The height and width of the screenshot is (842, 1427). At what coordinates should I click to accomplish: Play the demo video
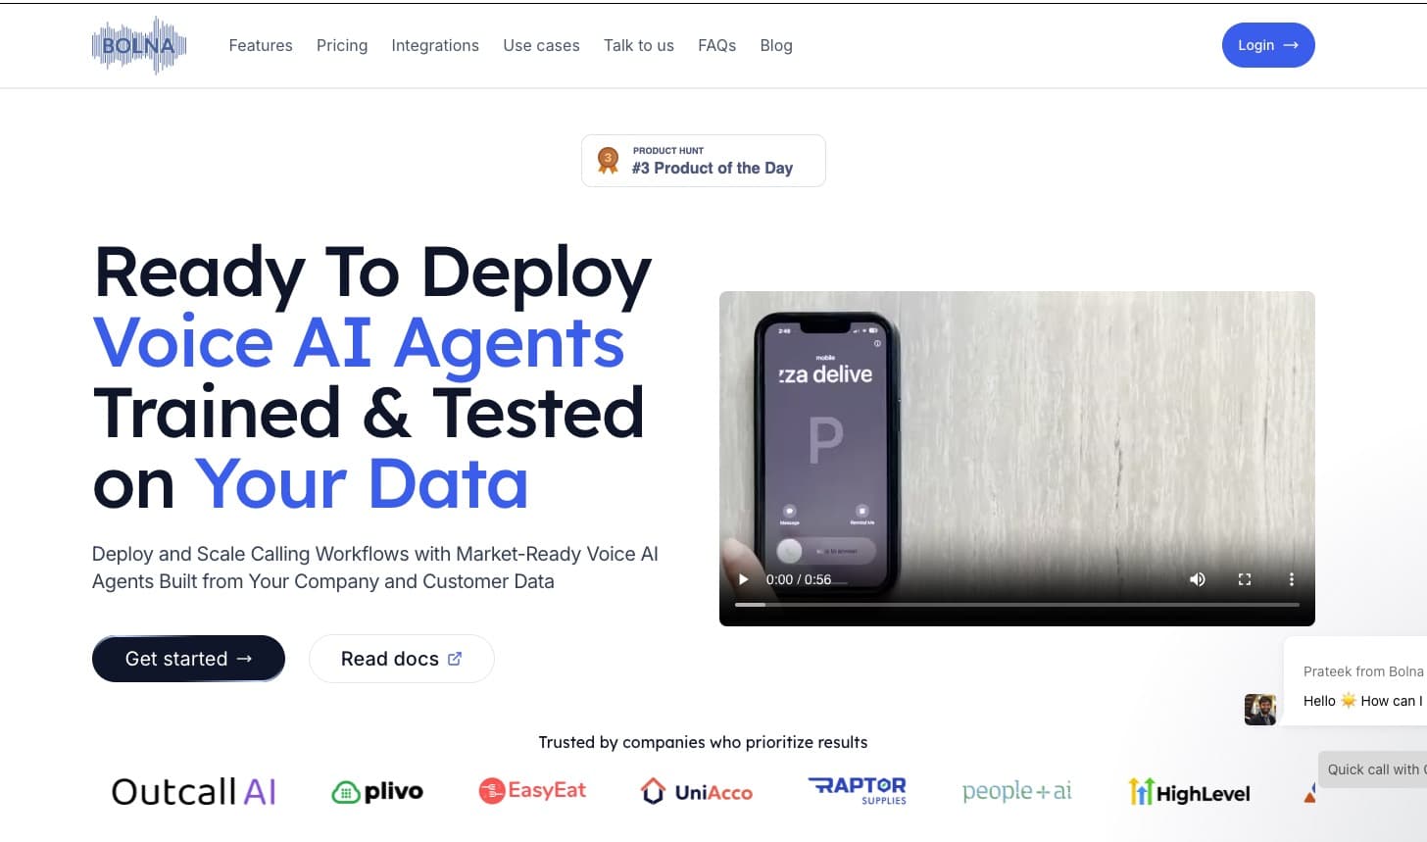pyautogui.click(x=743, y=579)
